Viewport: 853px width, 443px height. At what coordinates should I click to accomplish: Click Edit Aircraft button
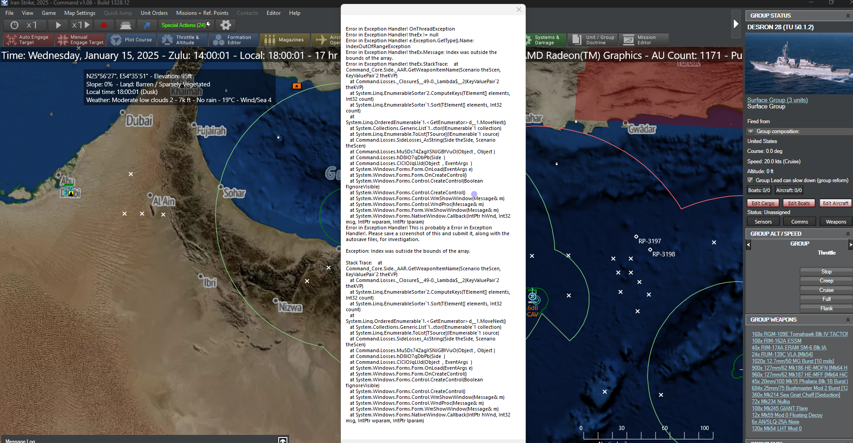tap(835, 203)
